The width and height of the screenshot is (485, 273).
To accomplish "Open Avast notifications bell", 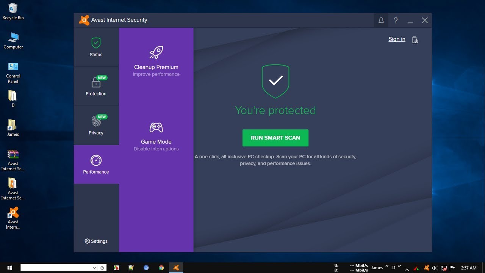I will click(x=381, y=20).
